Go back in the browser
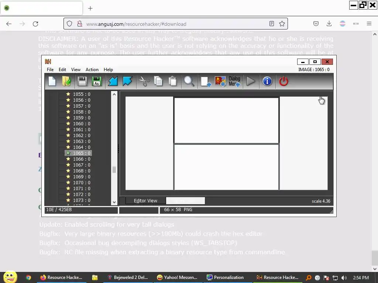The height and width of the screenshot is (283, 378). (9, 24)
